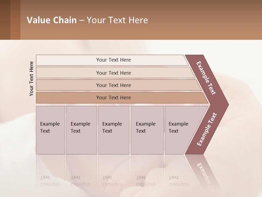Select the fourth "Example Text" column box
Viewport: 262px width, 197px height.
147,130
